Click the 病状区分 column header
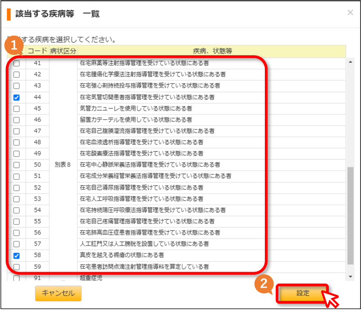361x313 pixels. 63,51
